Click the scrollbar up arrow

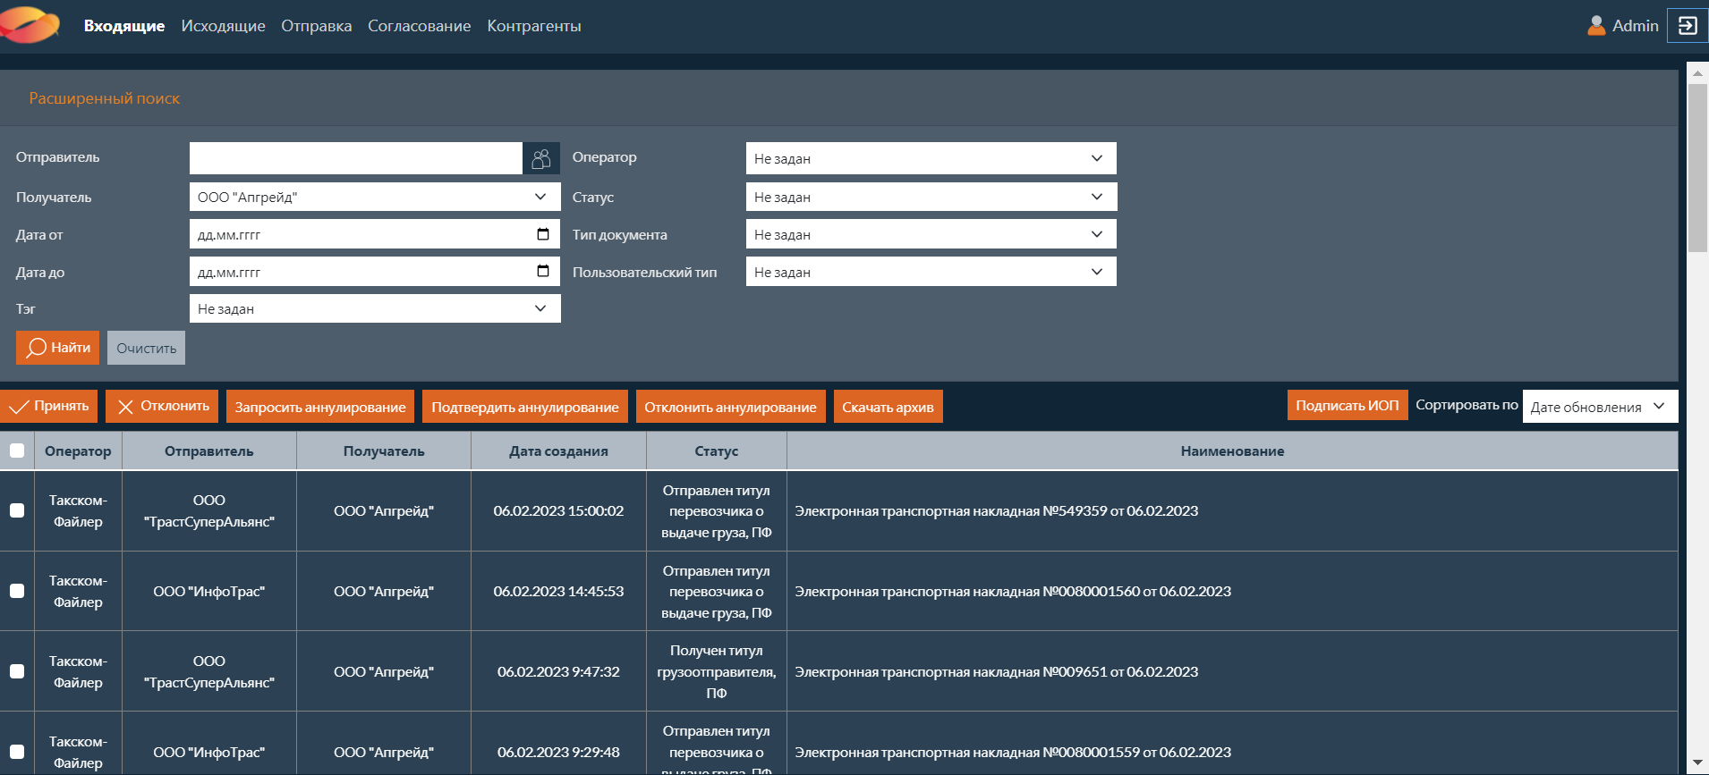click(x=1697, y=73)
